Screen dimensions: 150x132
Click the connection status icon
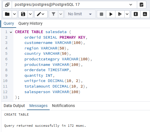pos(7,5)
